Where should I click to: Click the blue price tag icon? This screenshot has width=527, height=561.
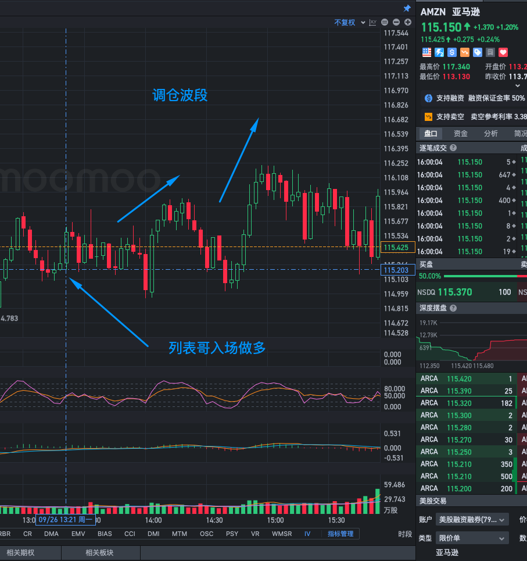pos(477,52)
